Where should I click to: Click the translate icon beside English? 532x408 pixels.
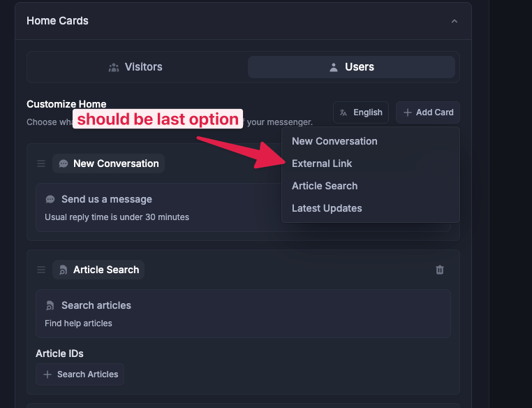pos(343,112)
